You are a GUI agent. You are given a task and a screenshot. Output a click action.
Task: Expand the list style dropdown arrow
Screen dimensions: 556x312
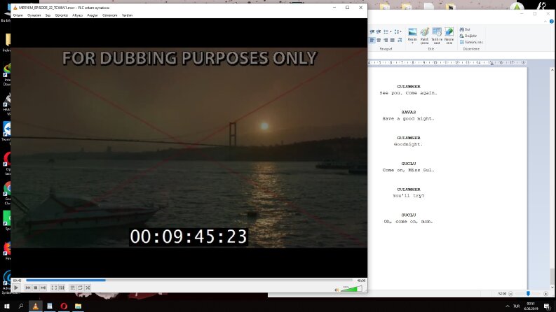point(391,32)
